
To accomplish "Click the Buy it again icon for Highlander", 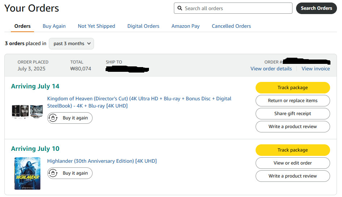I will (x=53, y=173).
